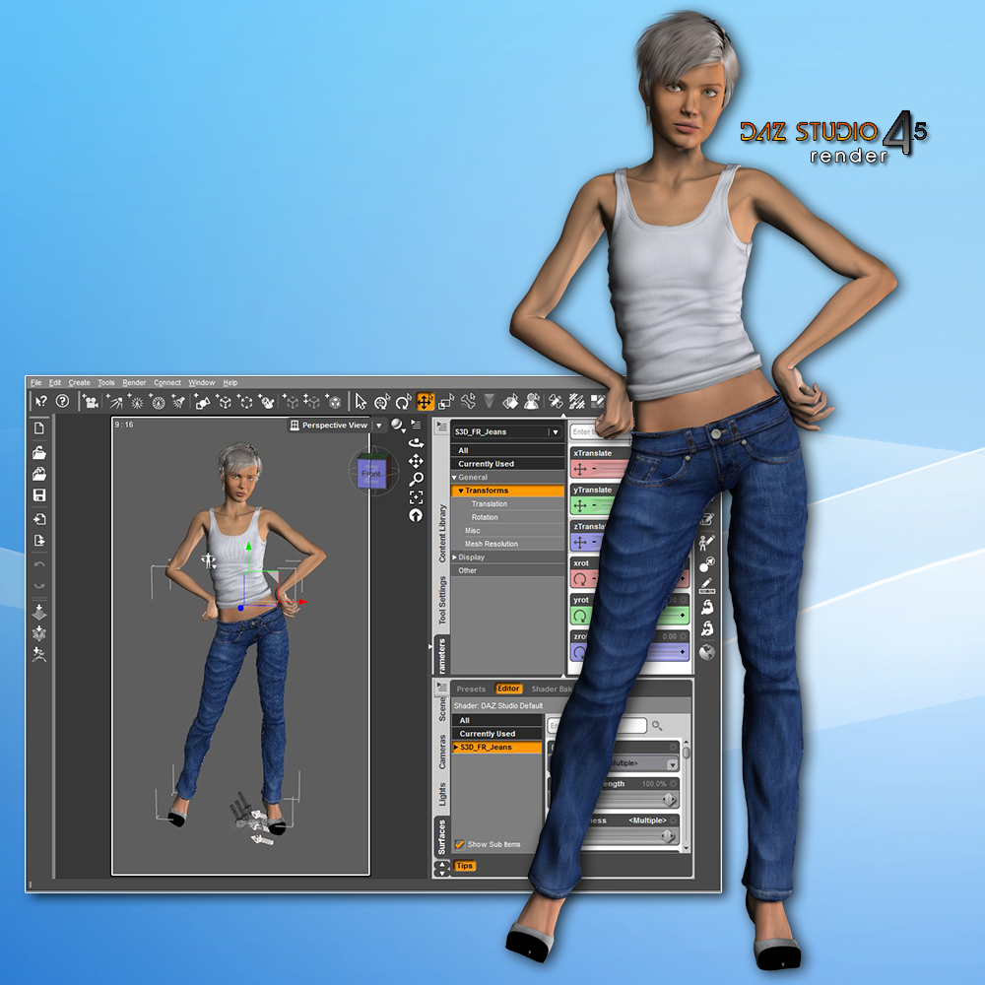Activate the highlighted Universal transform tool
Viewport: 985px width, 985px height.
[426, 402]
